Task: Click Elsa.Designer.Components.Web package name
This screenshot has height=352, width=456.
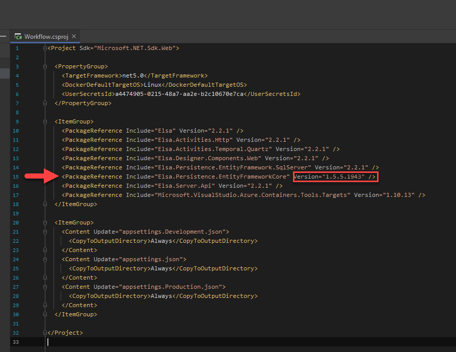Action: [208, 158]
